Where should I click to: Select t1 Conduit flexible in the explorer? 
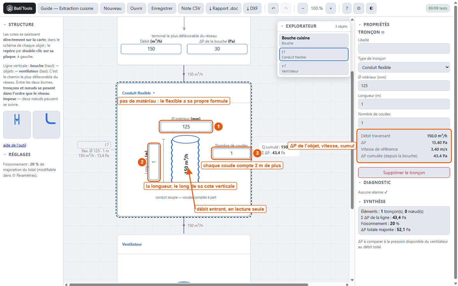pos(314,54)
